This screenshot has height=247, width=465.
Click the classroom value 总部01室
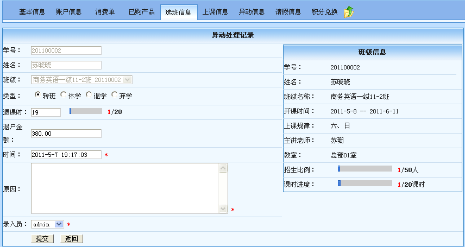[343, 155]
